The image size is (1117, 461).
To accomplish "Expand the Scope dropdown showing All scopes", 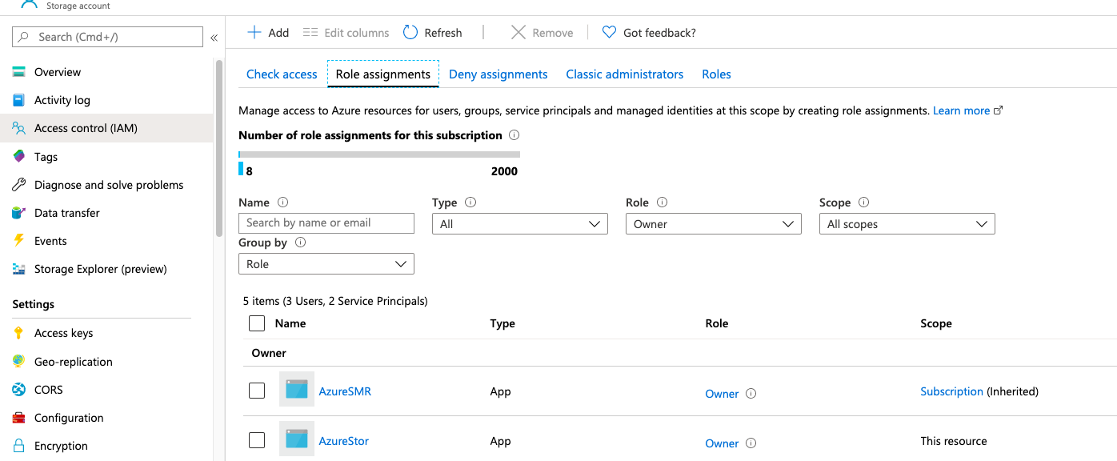I will click(x=907, y=223).
